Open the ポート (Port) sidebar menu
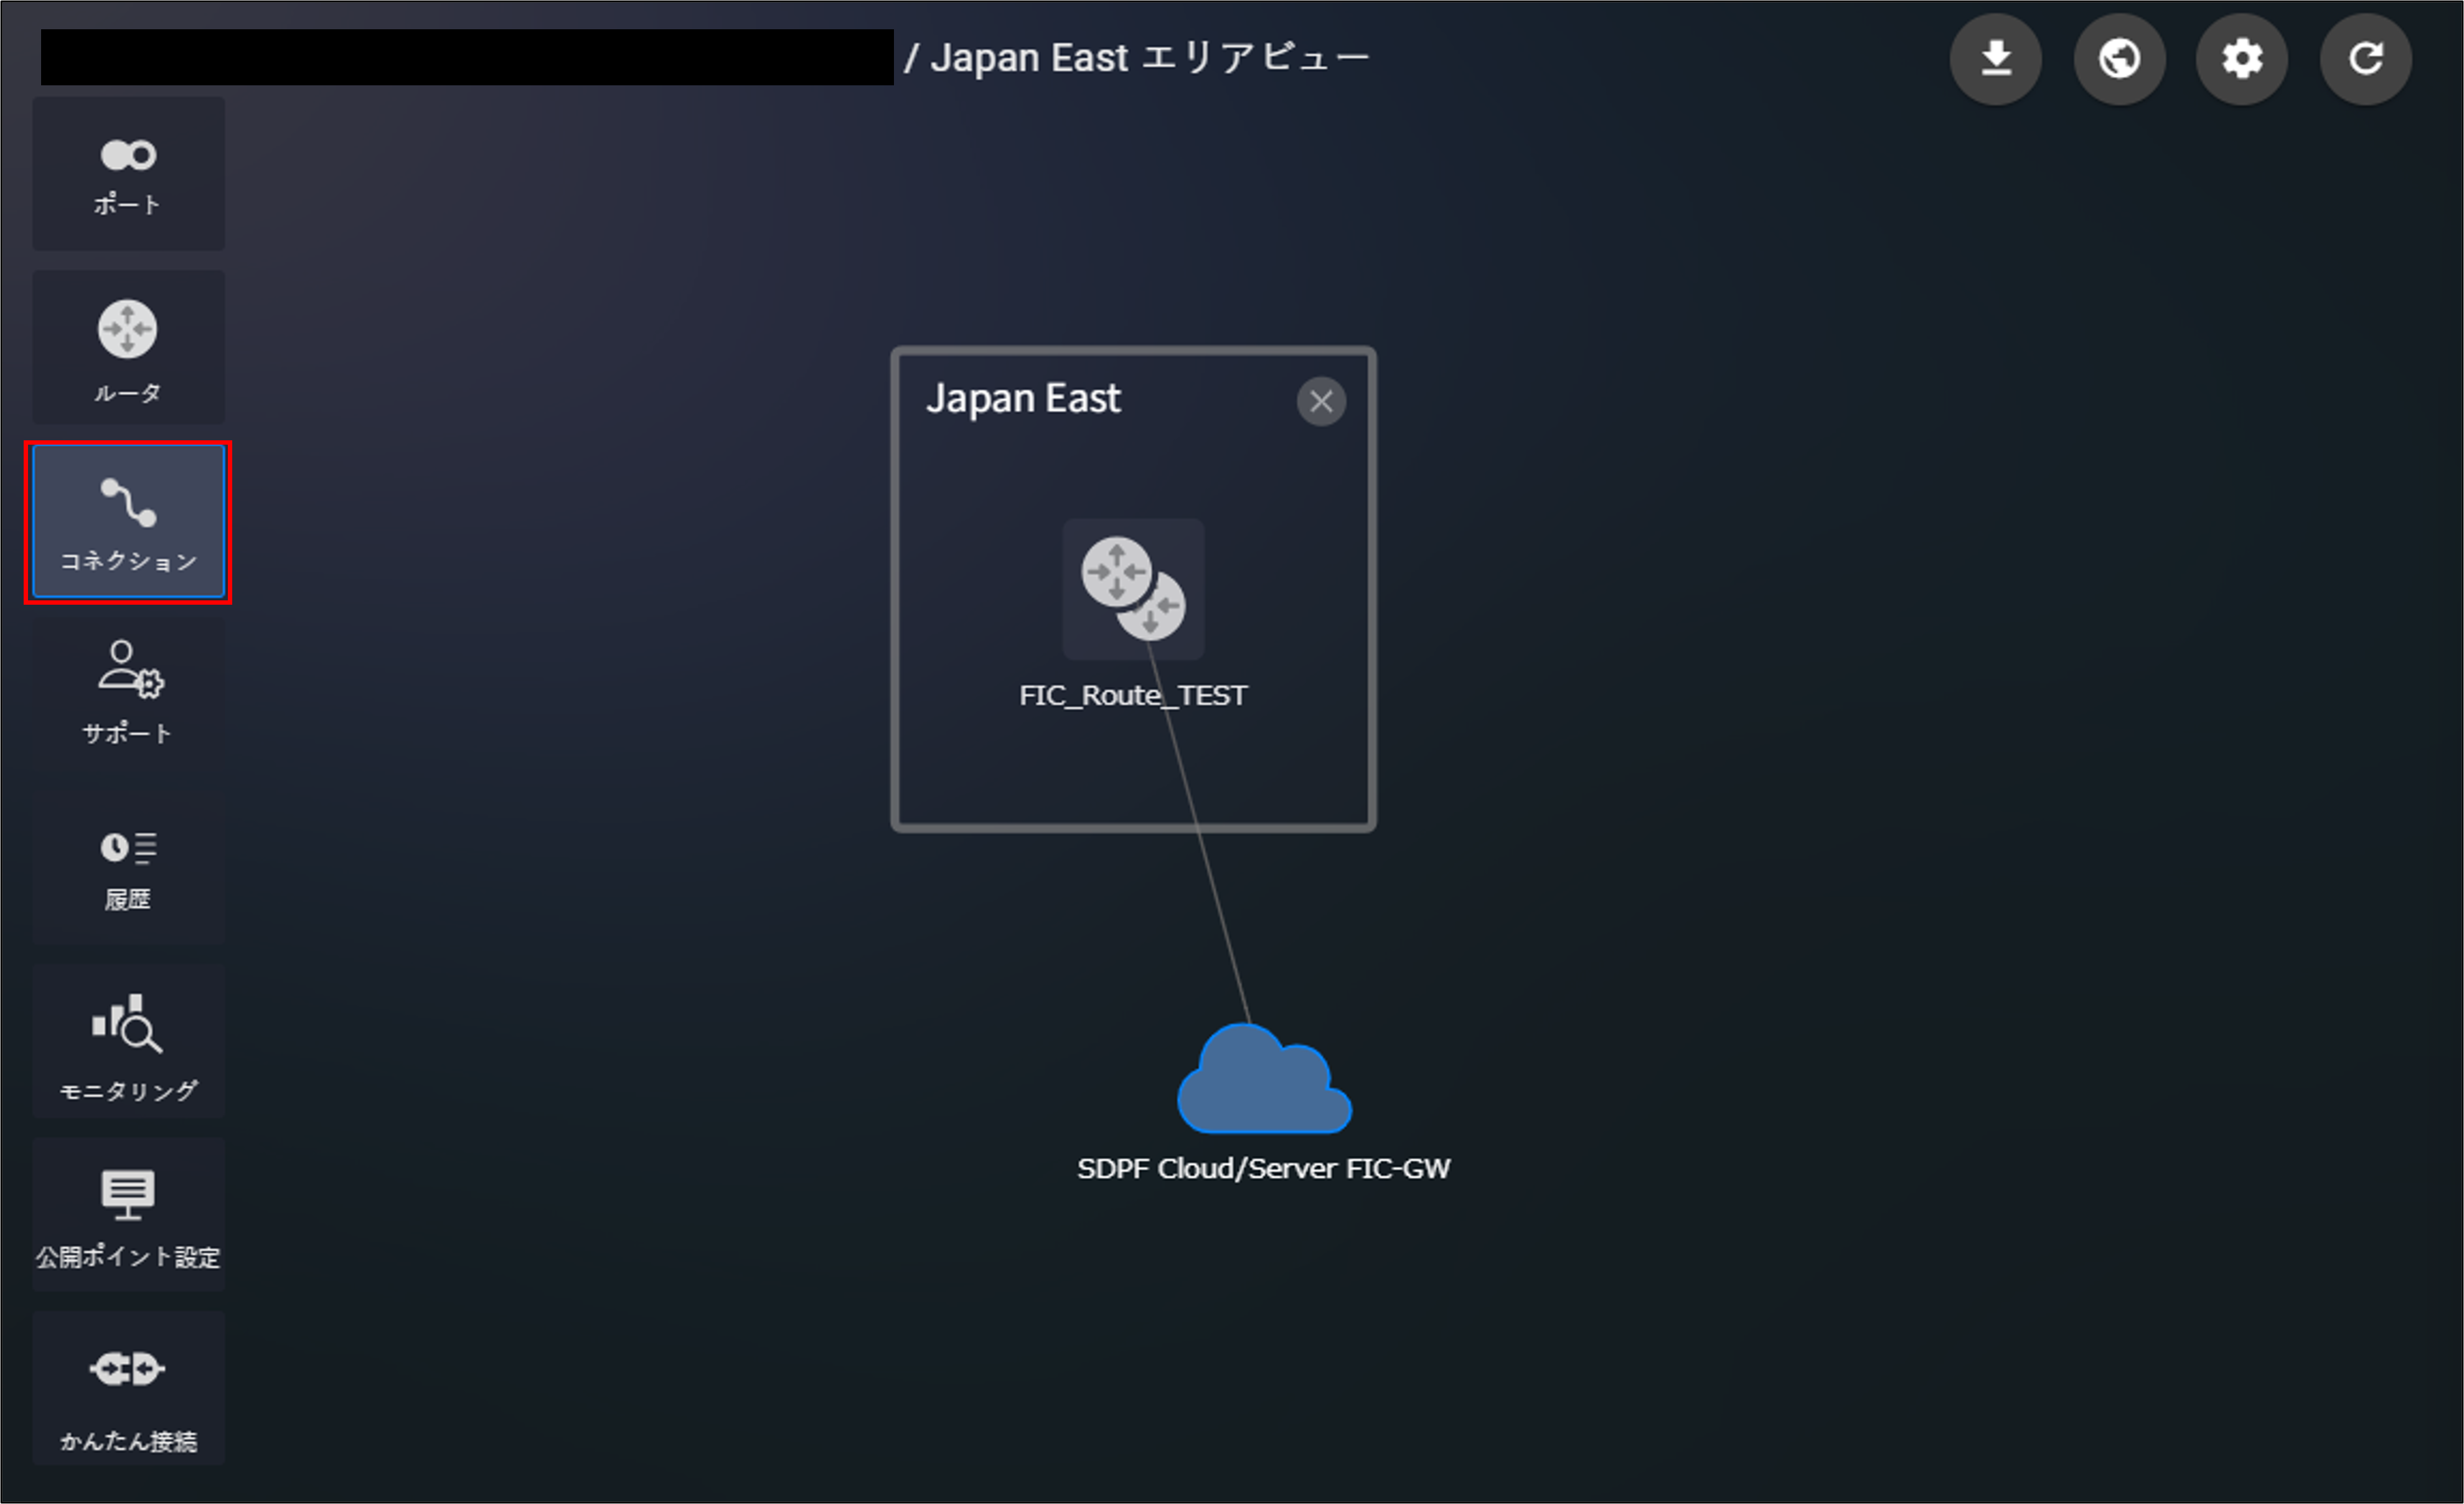The height and width of the screenshot is (1504, 2464). tap(128, 174)
